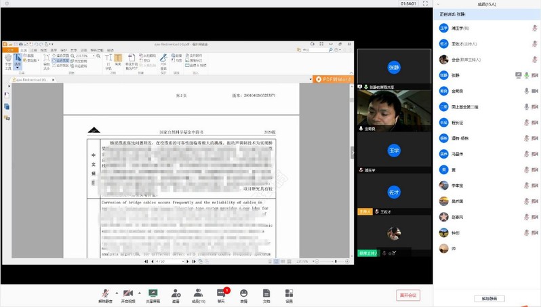The image size is (541, 307).
Task: Click the unmute microphone icon in the meeting toolbar
Action: pos(104,293)
